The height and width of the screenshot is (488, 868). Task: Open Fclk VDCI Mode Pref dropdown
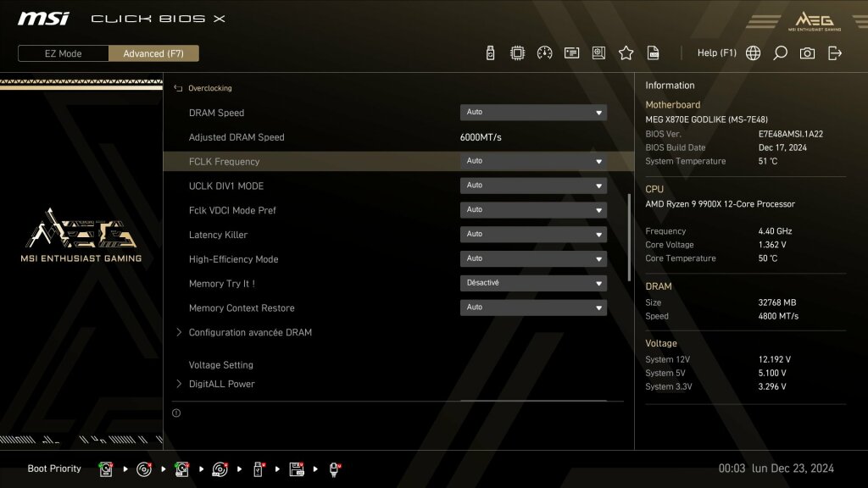coord(533,210)
